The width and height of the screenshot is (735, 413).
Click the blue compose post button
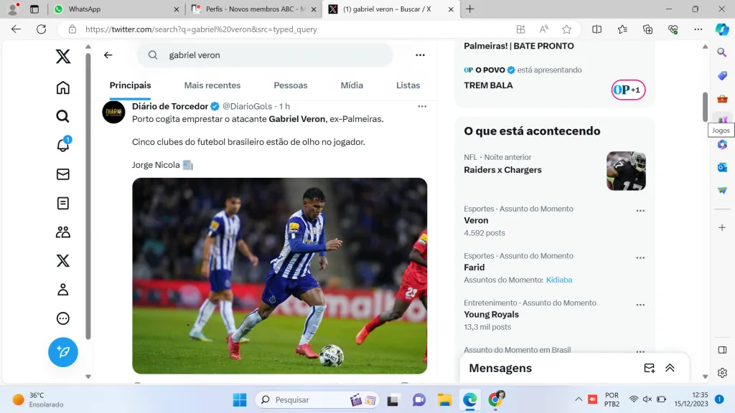pyautogui.click(x=63, y=352)
